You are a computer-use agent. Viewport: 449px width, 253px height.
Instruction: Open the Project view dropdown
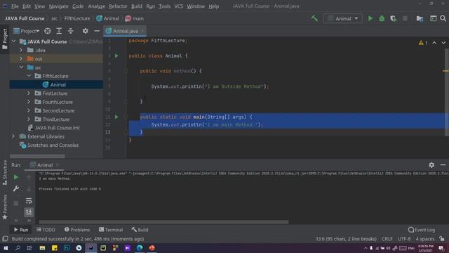(27, 31)
